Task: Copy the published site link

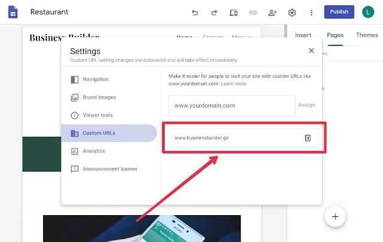Action: (253, 13)
